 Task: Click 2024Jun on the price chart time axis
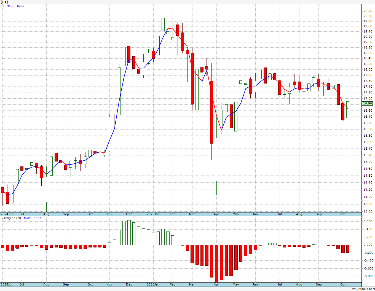7,214
